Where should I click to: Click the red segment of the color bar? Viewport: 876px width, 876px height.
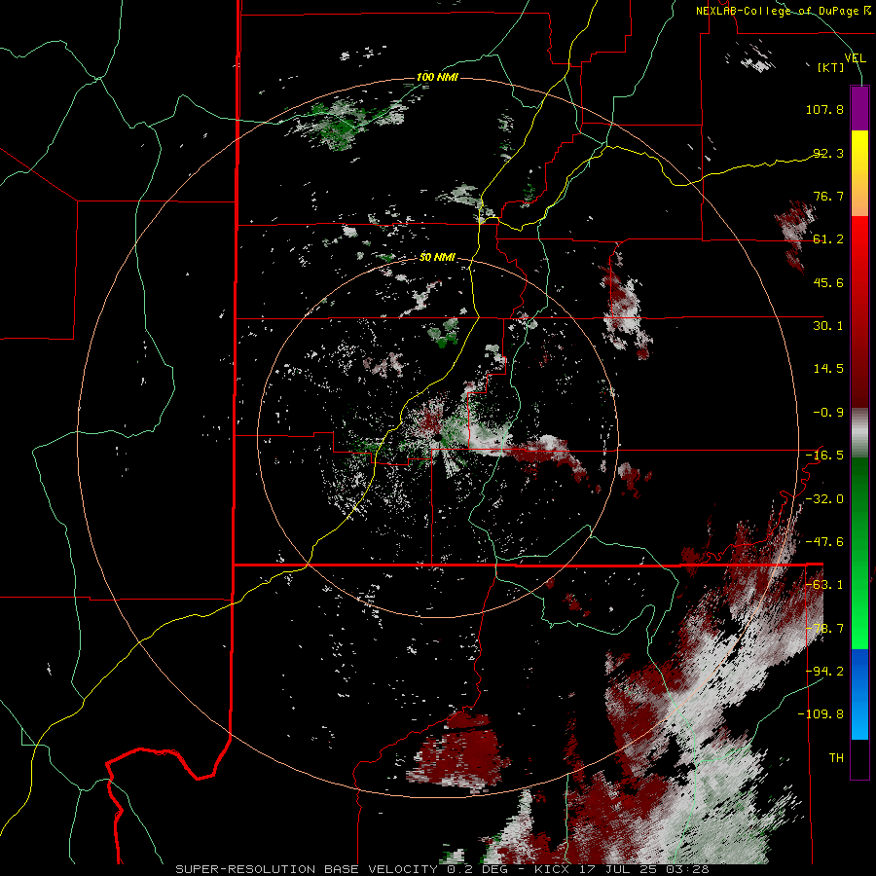tap(859, 311)
